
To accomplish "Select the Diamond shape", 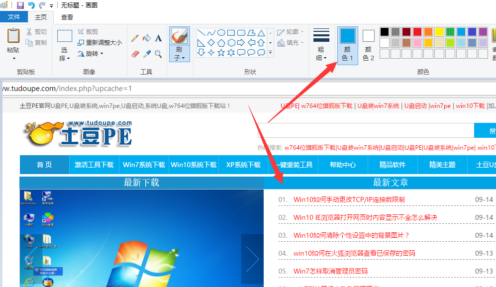I will pos(211,43).
